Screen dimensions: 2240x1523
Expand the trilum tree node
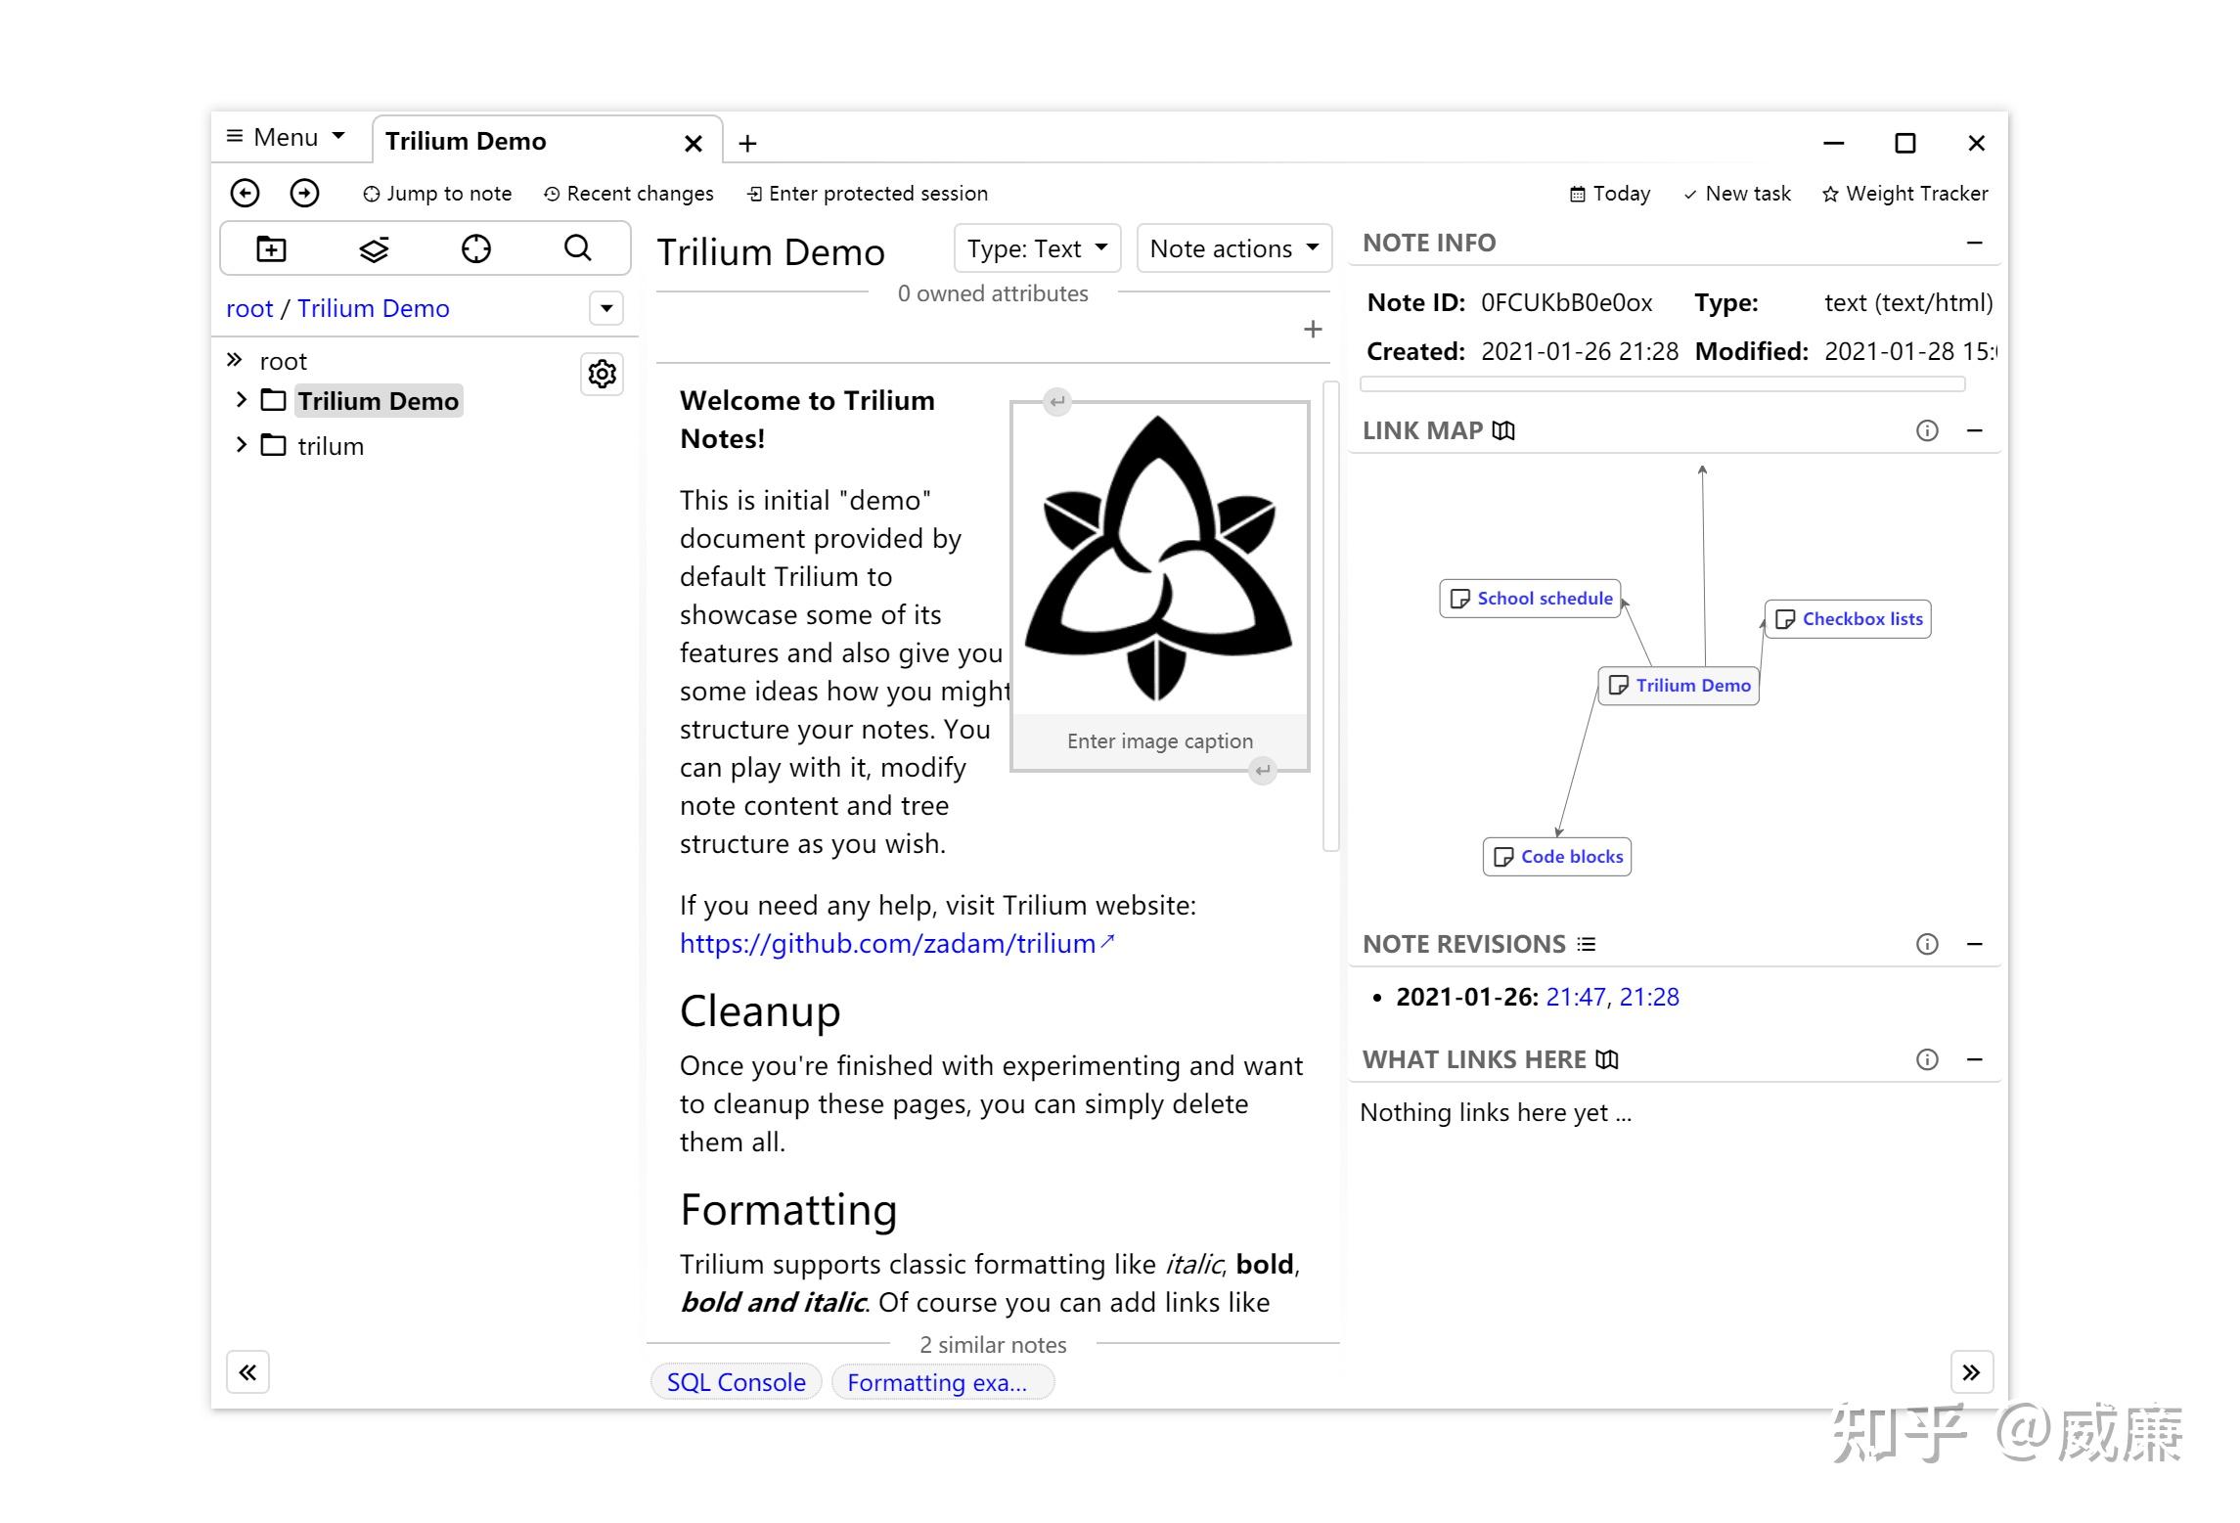242,445
